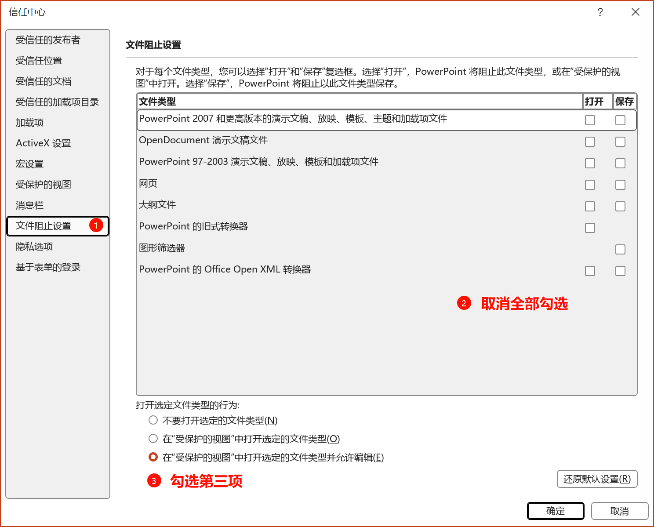This screenshot has height=527, width=654.
Task: Choose the third option allowing editing
Action: 153,457
